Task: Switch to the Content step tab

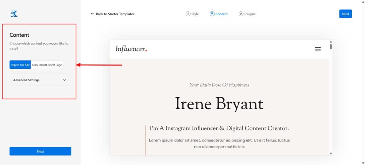Action: click(x=219, y=14)
